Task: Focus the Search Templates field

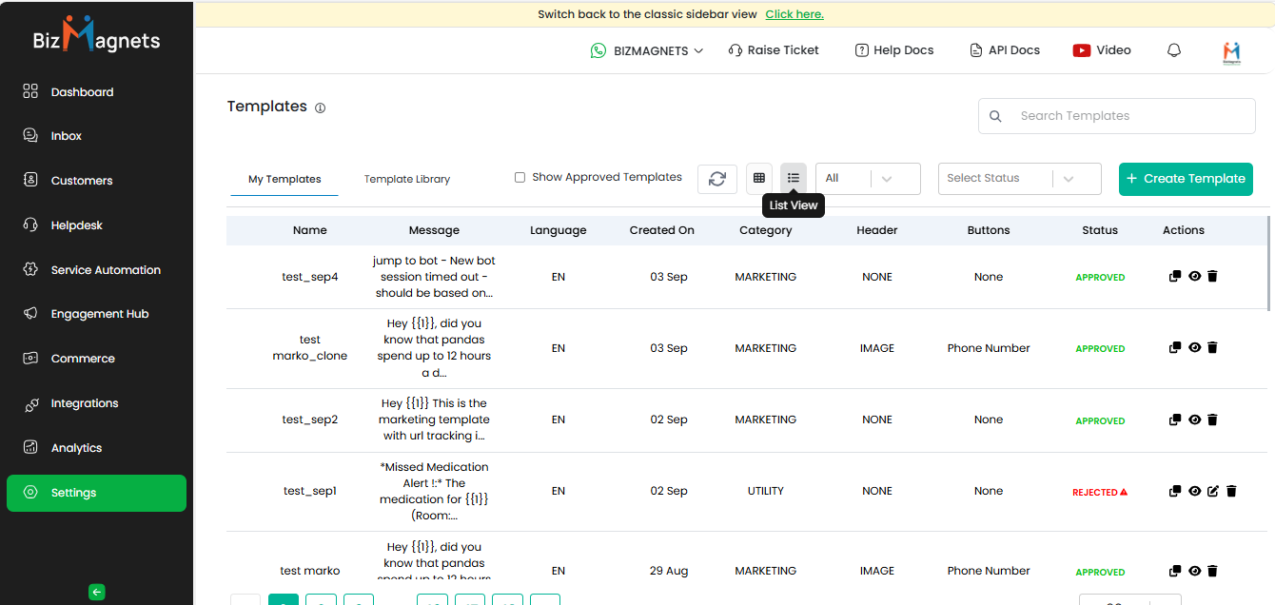Action: [1128, 116]
